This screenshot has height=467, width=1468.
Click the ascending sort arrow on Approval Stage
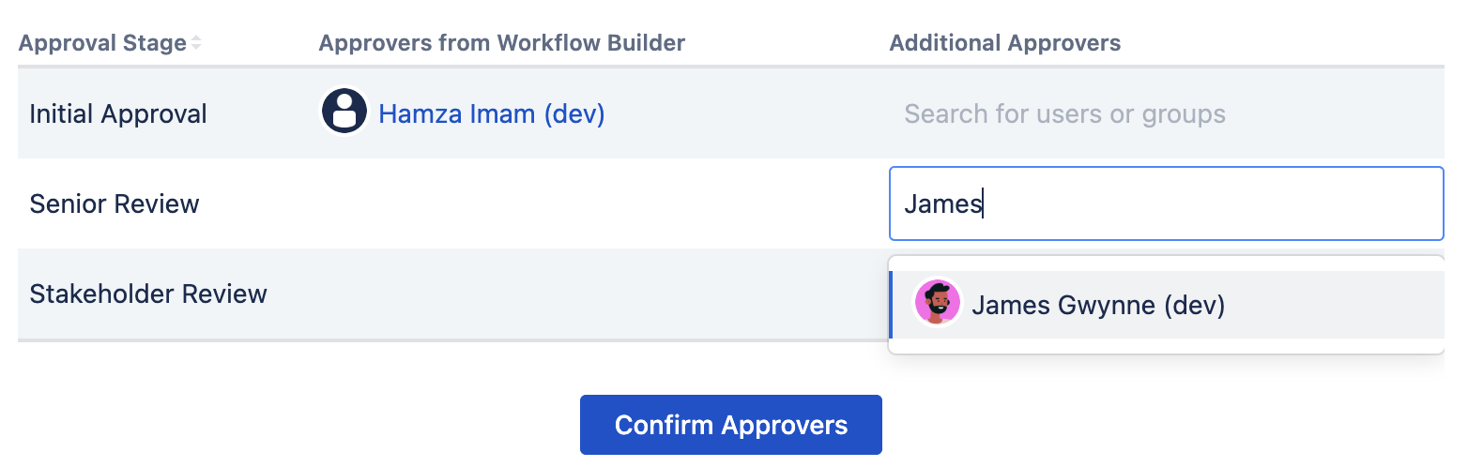tap(196, 39)
